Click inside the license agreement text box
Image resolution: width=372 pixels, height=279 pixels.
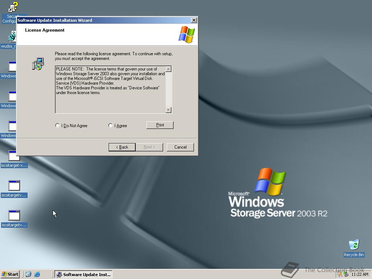point(110,89)
